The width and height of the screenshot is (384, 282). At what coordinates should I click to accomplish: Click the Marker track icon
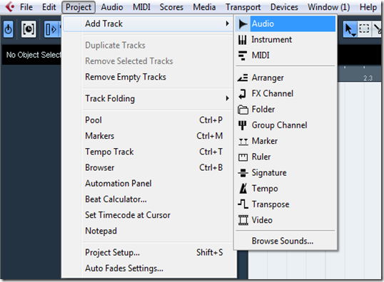click(243, 142)
